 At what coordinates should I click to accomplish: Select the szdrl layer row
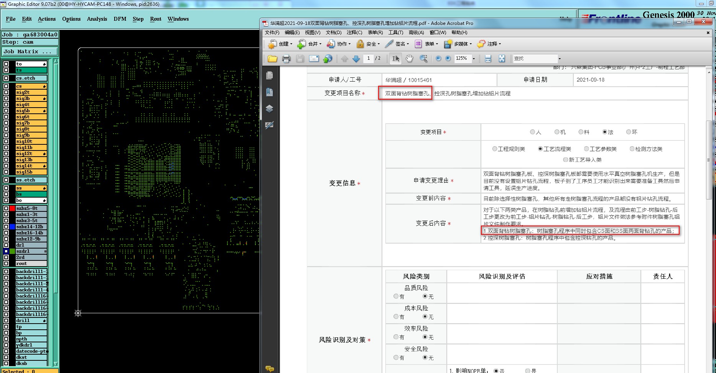pos(31,251)
